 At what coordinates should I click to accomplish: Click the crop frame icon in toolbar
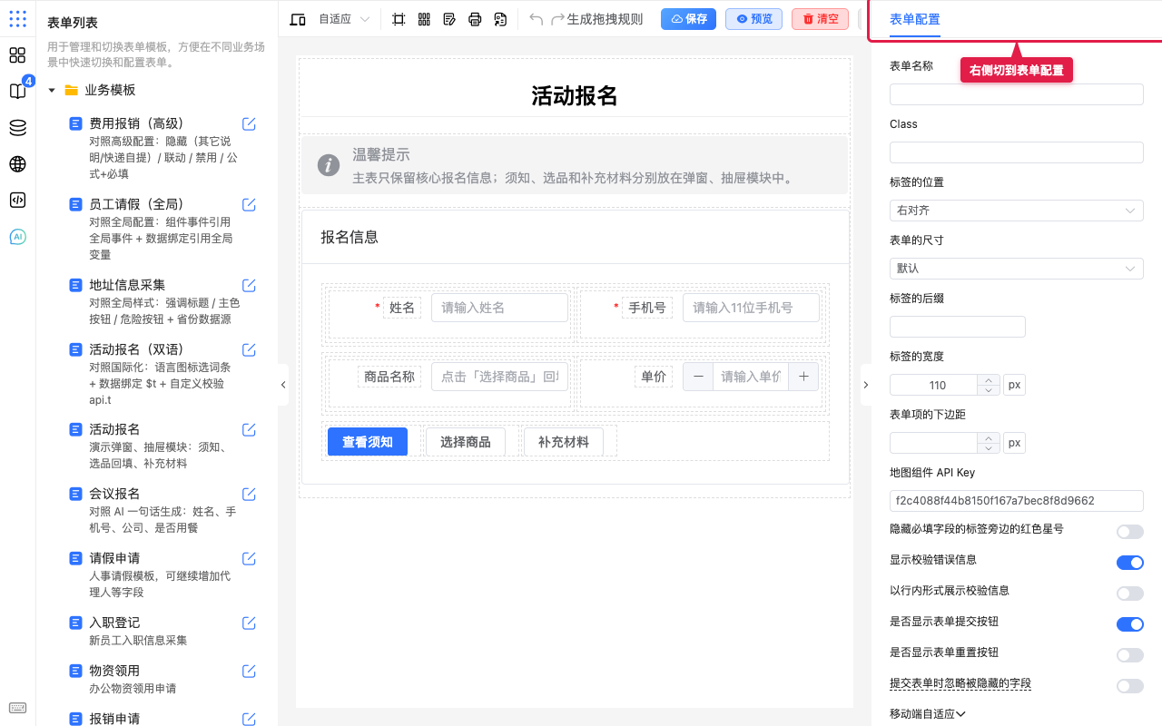[x=399, y=19]
